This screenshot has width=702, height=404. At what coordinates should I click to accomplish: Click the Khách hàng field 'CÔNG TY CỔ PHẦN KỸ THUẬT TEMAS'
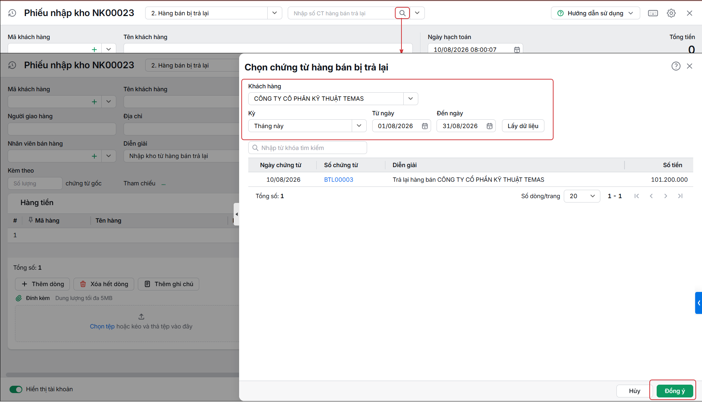pyautogui.click(x=326, y=99)
